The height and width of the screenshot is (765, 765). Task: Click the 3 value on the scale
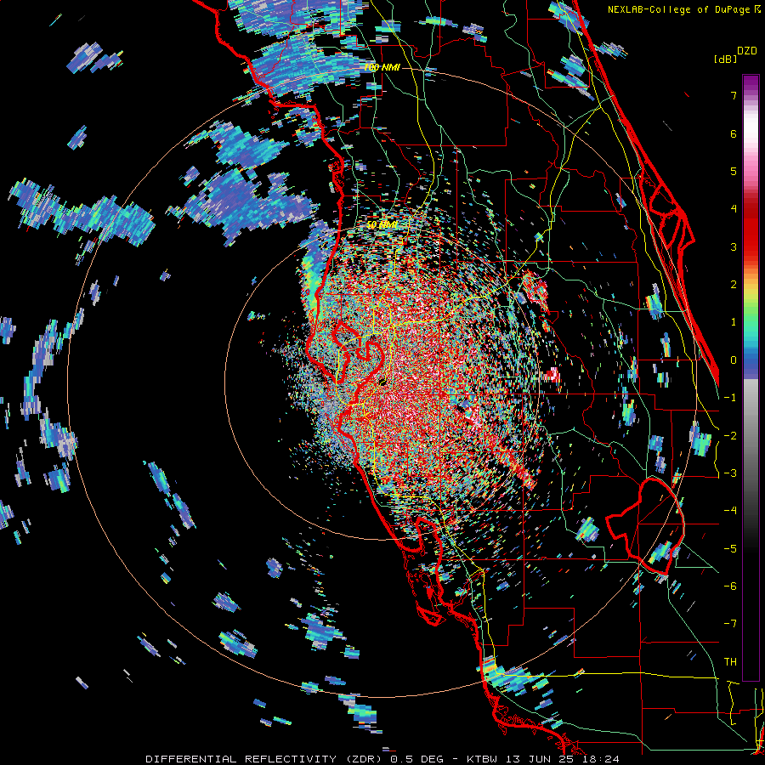click(734, 246)
